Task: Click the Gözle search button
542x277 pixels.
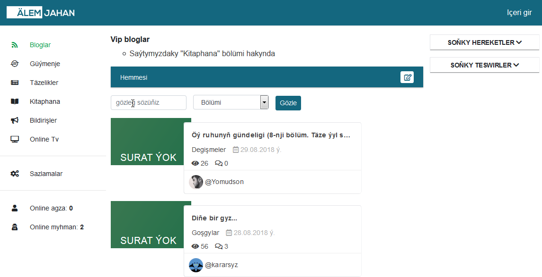Action: point(288,103)
